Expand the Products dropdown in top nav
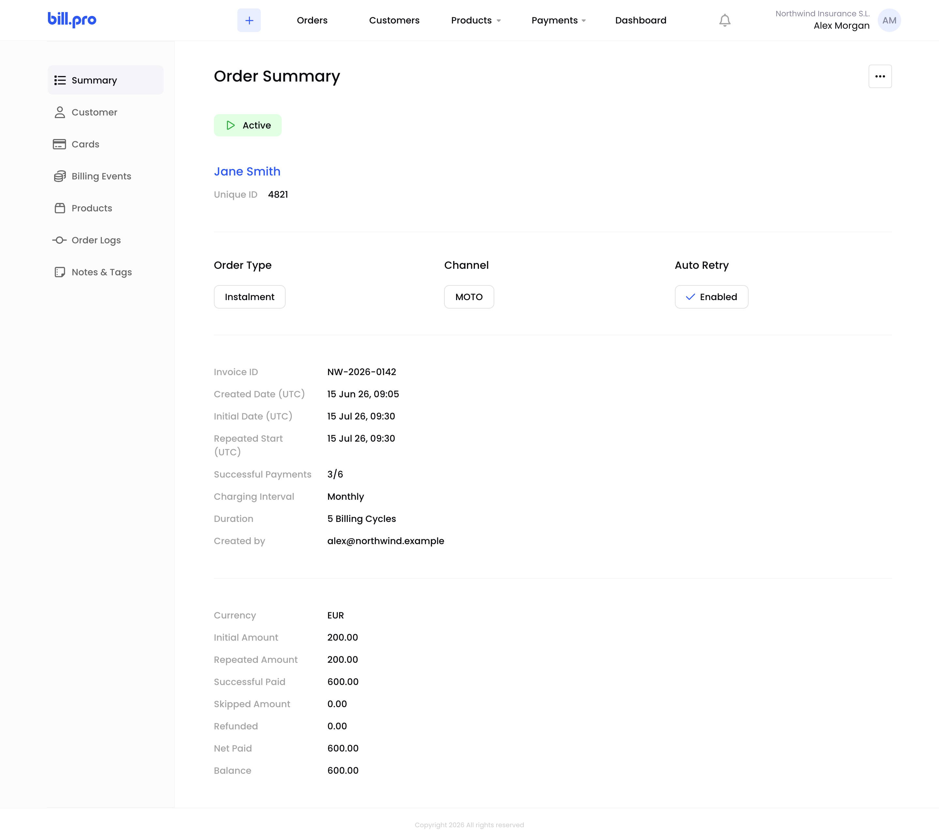Image resolution: width=939 pixels, height=839 pixels. pos(475,20)
